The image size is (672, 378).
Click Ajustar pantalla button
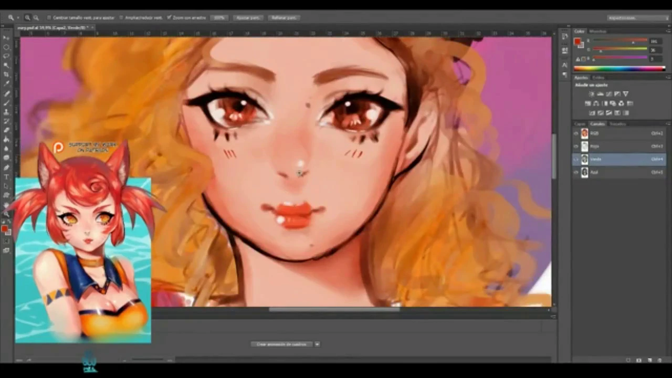coord(248,18)
